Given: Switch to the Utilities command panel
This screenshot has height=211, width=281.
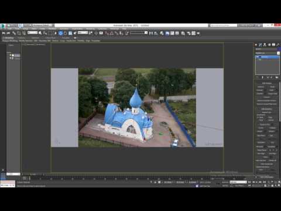Looking at the screenshot, I should (278, 45).
